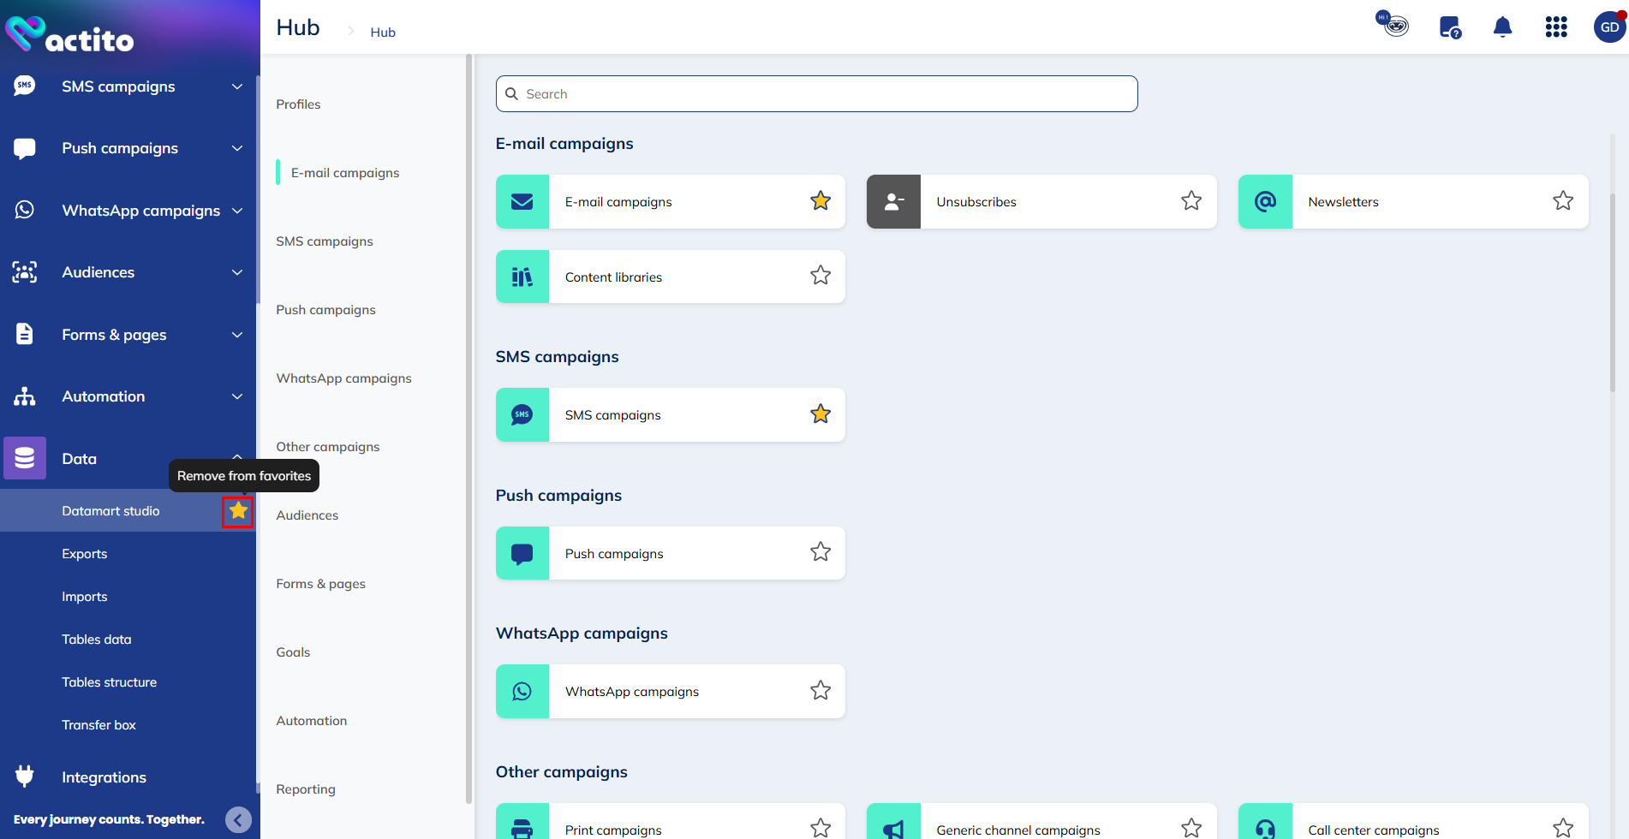
Task: Jump to Other campaigns hub section
Action: pyautogui.click(x=328, y=447)
